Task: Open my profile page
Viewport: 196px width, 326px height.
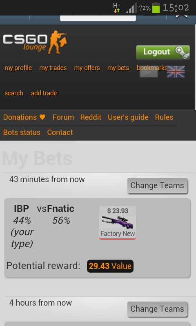Action: (18, 68)
